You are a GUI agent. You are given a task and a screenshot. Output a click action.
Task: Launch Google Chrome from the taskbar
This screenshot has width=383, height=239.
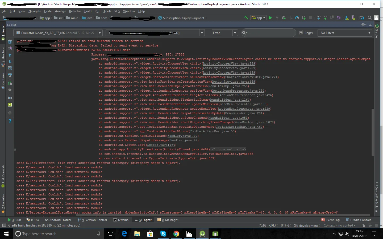click(176, 234)
